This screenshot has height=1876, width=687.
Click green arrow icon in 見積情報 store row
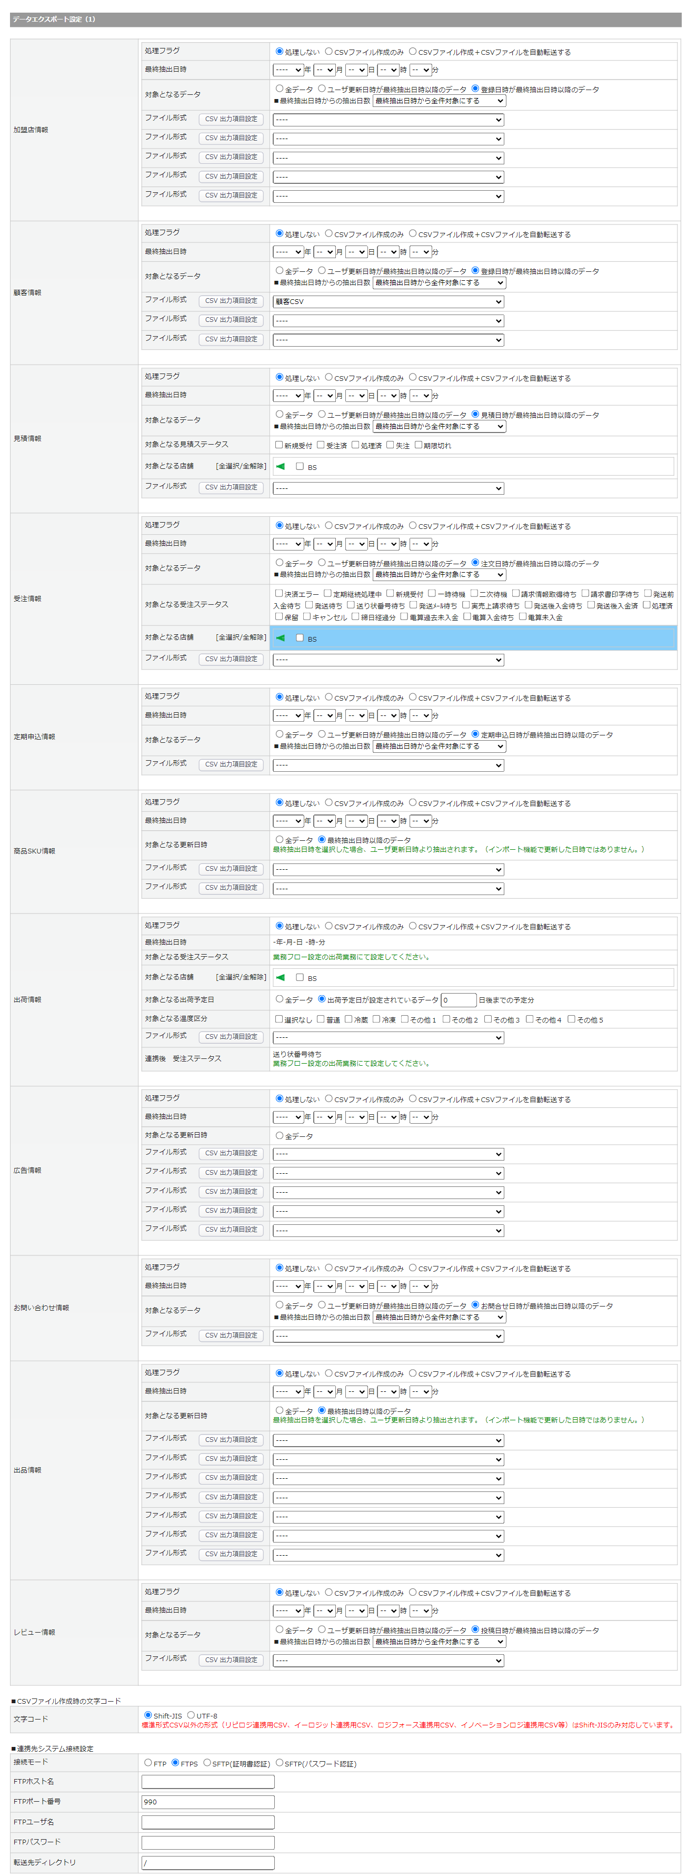(280, 466)
